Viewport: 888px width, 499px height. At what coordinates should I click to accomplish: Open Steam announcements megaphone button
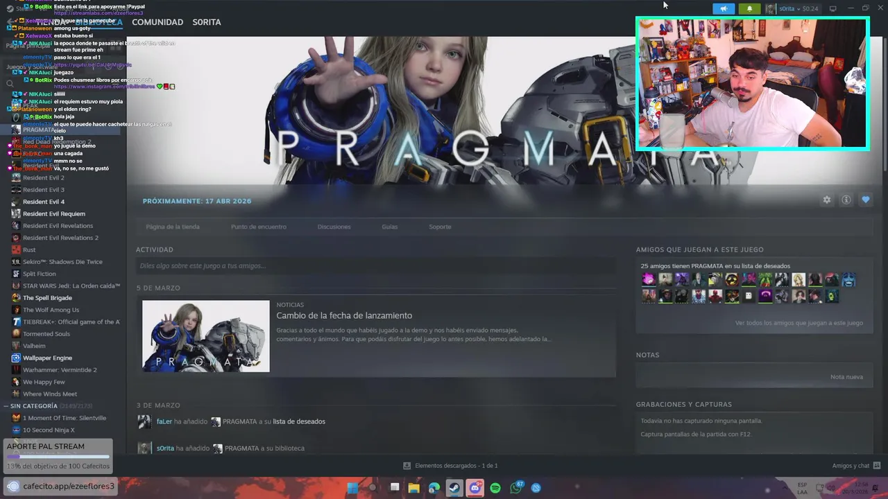tap(724, 9)
